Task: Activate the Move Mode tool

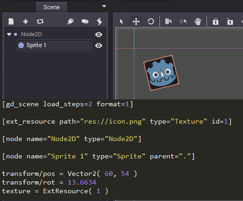Action: click(x=136, y=22)
